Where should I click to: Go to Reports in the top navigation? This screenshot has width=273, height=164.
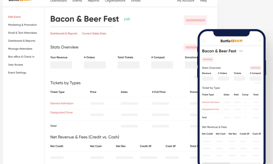[93, 1]
